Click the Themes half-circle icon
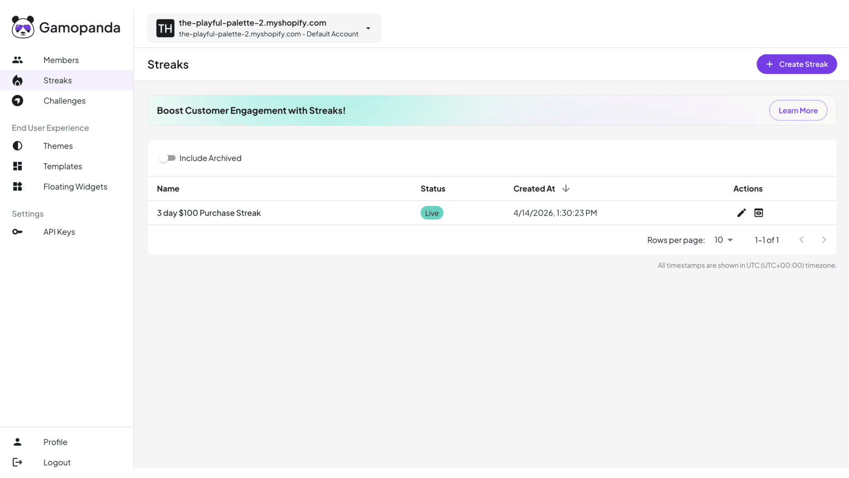The height and width of the screenshot is (478, 849). coord(18,146)
